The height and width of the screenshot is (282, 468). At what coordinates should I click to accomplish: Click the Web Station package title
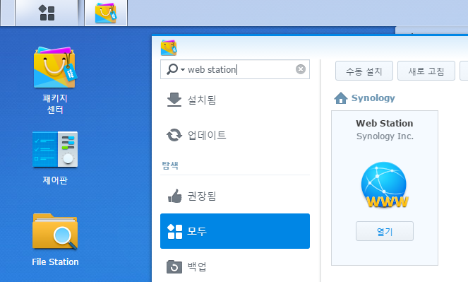click(385, 123)
